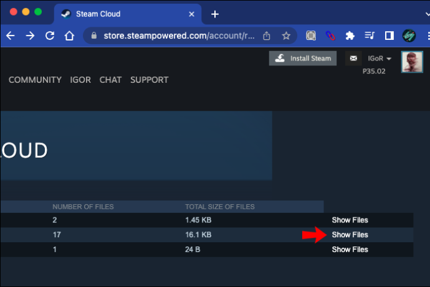This screenshot has height=287, width=430.
Task: Open the SUPPORT menu item
Action: [150, 80]
